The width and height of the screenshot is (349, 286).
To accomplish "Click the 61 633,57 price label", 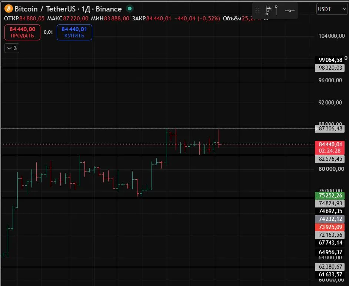I will pyautogui.click(x=330, y=275).
